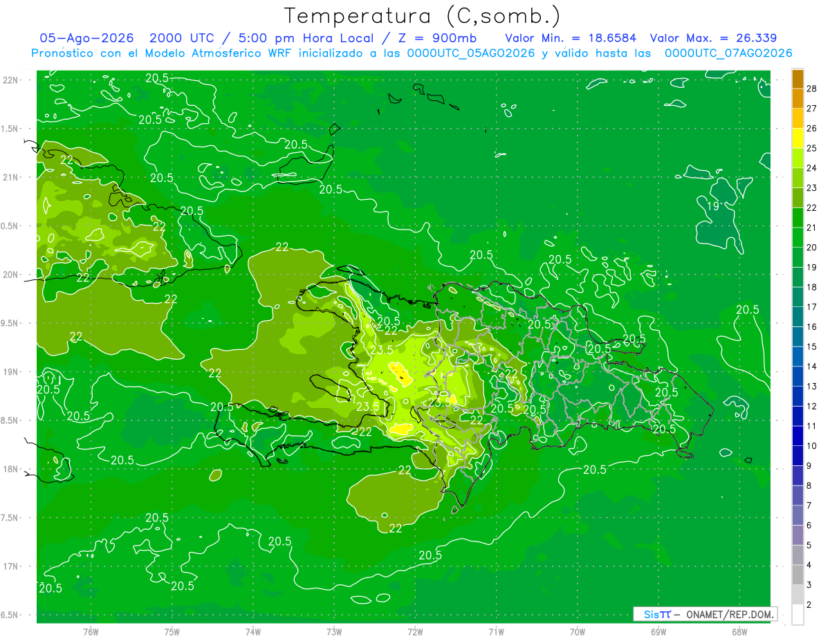Click the 'Valor Max. = 26.339' value
830x641 pixels.
click(x=714, y=38)
